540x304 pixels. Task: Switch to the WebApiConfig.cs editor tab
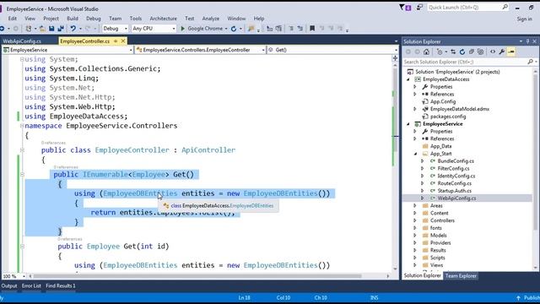pos(22,41)
